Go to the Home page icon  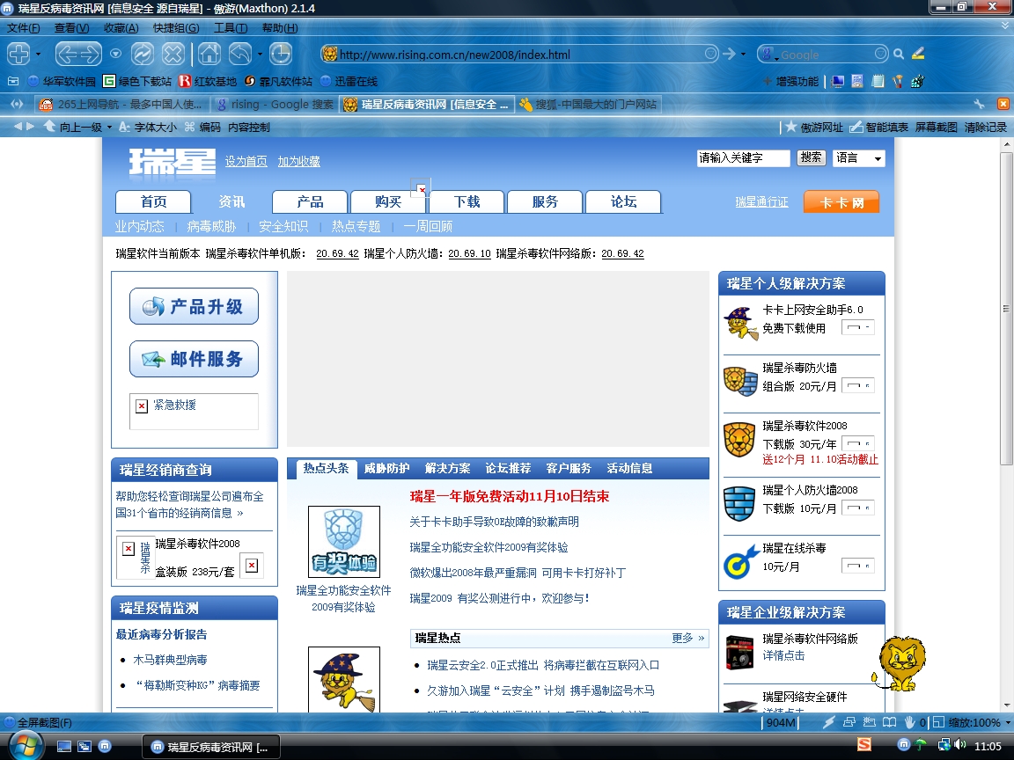click(209, 54)
